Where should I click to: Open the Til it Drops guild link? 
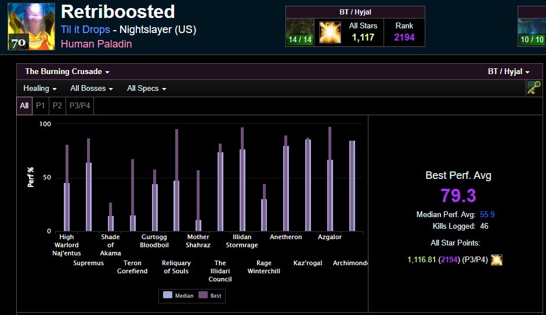click(85, 30)
